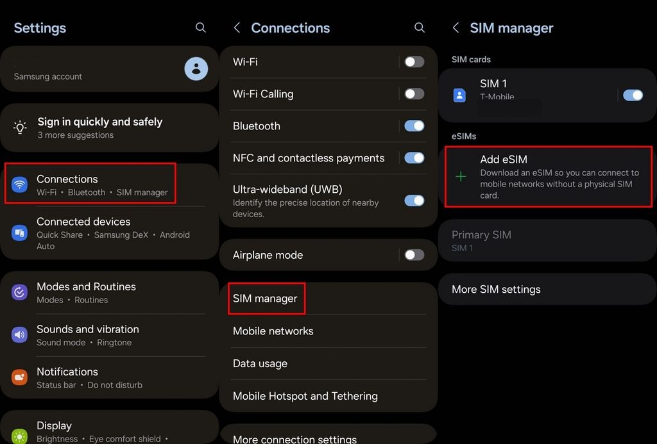The height and width of the screenshot is (444, 657).
Task: Open SIM manager
Action: 266,298
